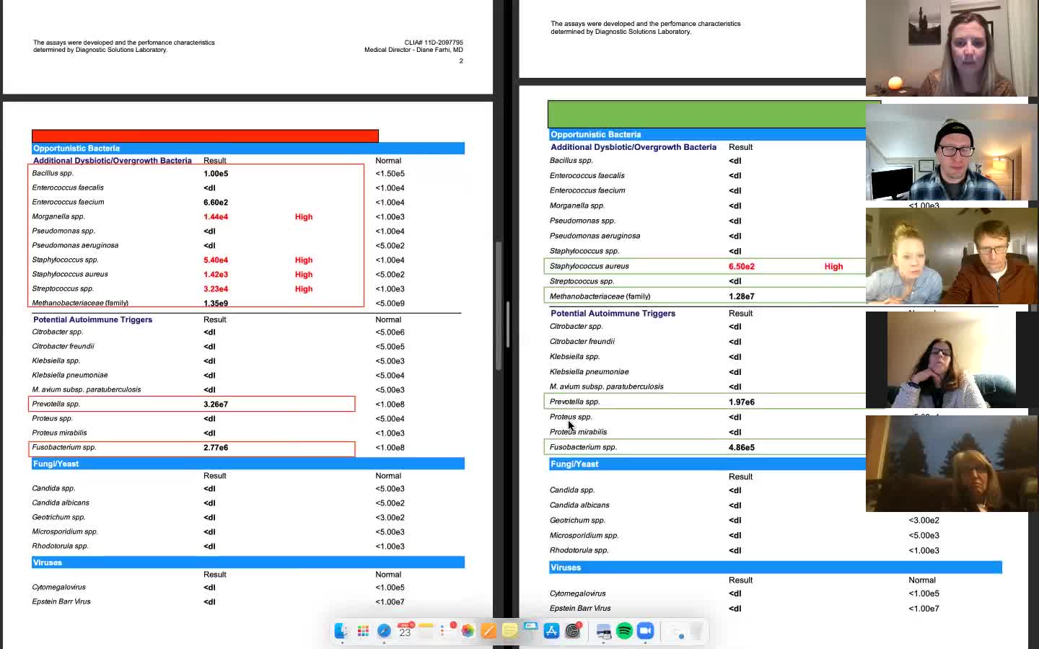Viewport: 1039px width, 649px height.
Task: Open Preview app in the dock
Action: 603,631
